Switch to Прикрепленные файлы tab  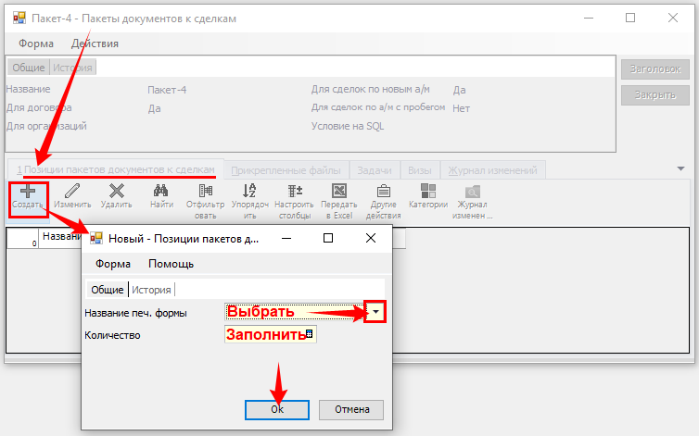coord(286,170)
